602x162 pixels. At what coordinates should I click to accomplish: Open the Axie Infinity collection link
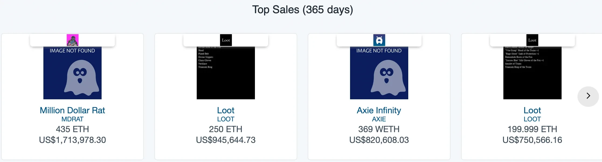pos(379,110)
